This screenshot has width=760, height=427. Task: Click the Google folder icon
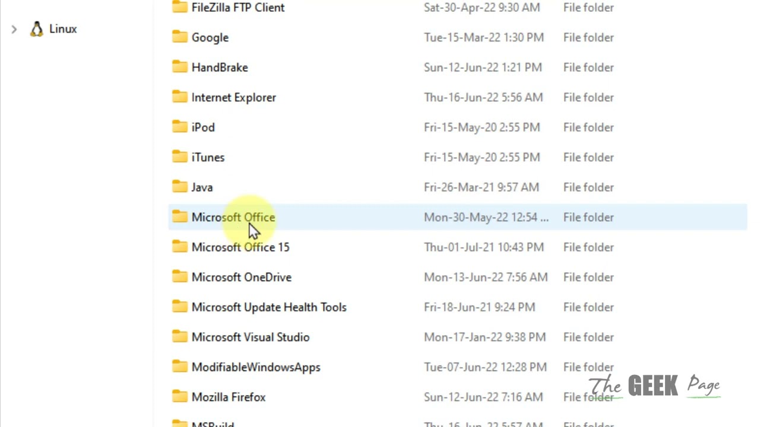click(180, 37)
